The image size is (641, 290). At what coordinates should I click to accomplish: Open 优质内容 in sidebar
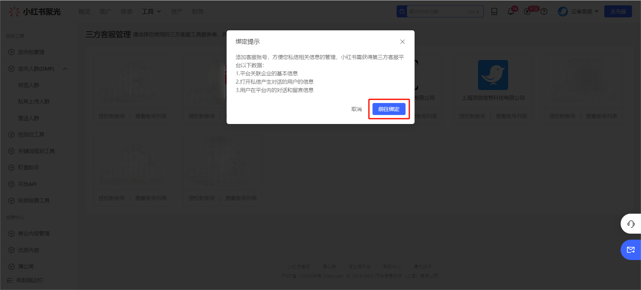tap(28, 250)
